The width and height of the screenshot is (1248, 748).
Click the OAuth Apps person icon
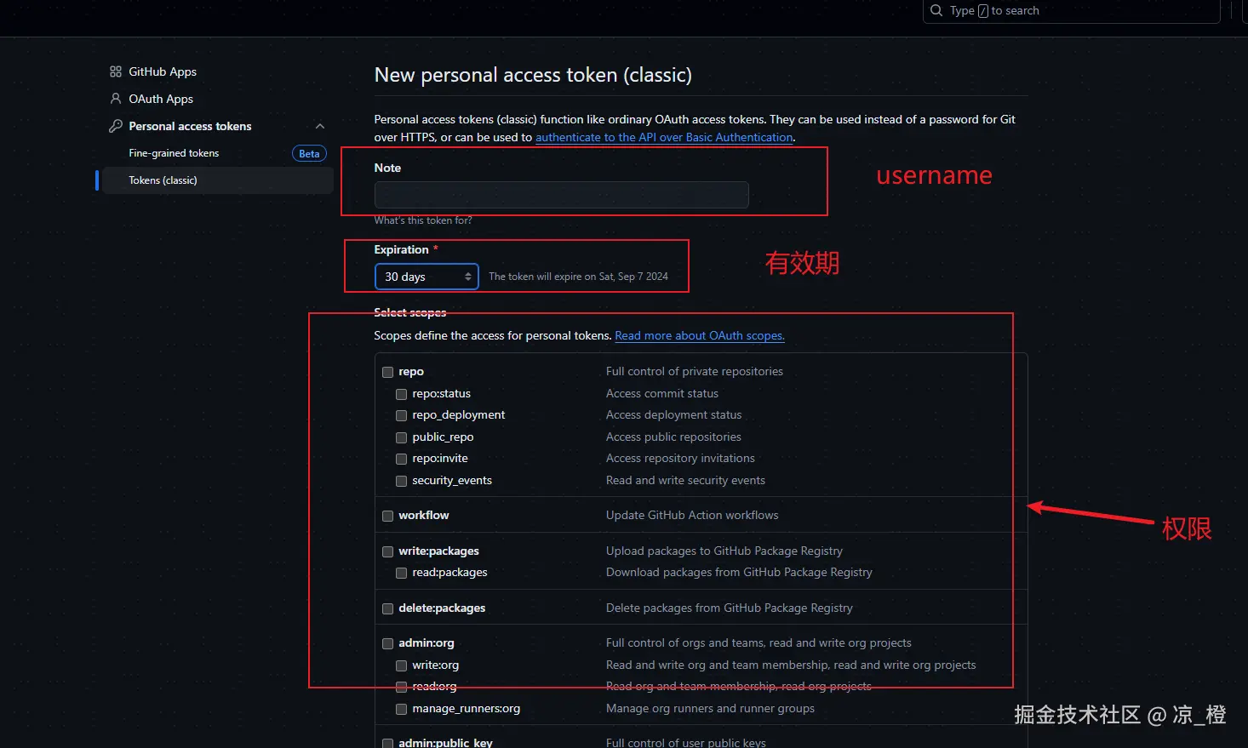tap(116, 99)
